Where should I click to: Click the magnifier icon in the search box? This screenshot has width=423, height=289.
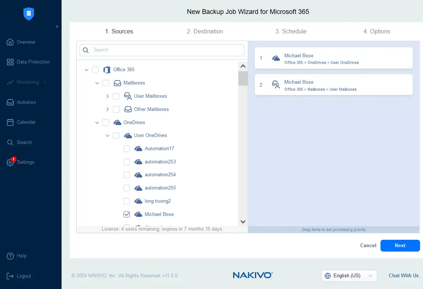[86, 50]
